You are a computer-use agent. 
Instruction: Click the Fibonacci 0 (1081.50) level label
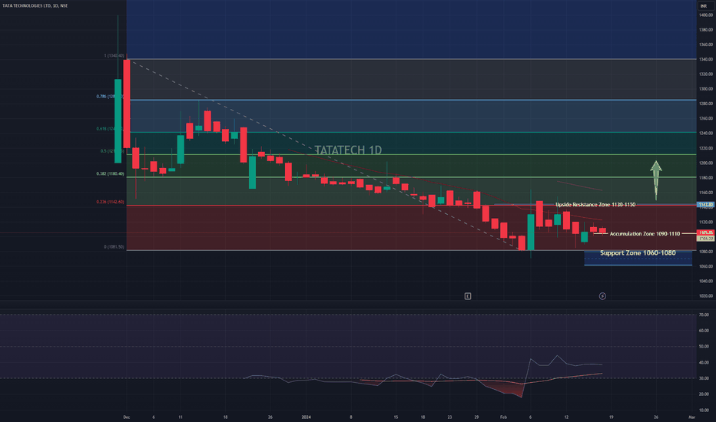click(x=114, y=247)
